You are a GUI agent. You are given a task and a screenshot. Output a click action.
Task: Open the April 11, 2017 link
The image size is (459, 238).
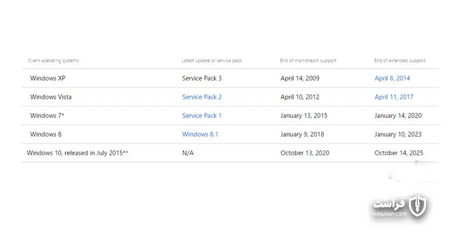coord(394,97)
